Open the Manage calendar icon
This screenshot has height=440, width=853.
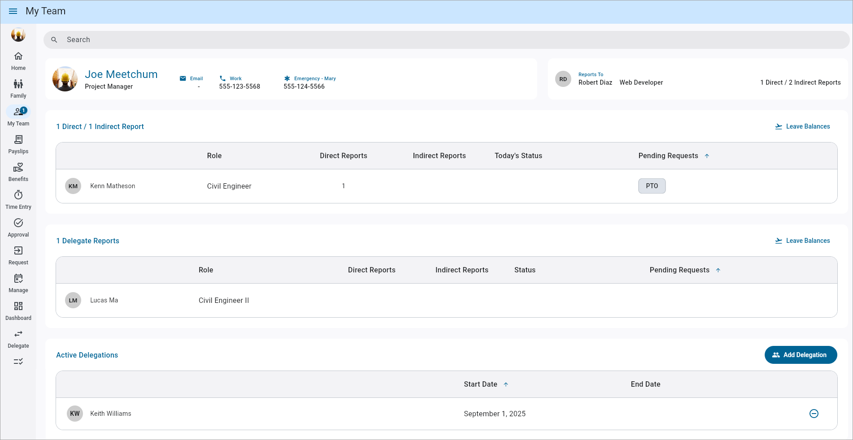18,278
